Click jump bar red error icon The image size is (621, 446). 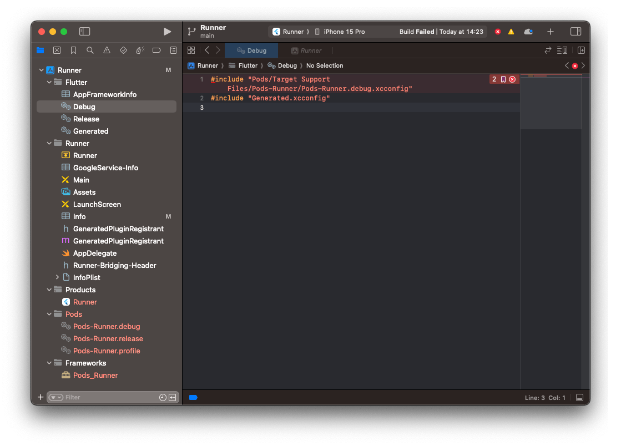coord(575,66)
